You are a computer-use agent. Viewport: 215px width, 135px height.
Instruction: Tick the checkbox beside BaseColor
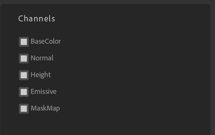tap(24, 41)
